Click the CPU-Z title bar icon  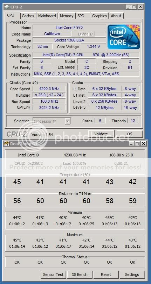click(7, 7)
